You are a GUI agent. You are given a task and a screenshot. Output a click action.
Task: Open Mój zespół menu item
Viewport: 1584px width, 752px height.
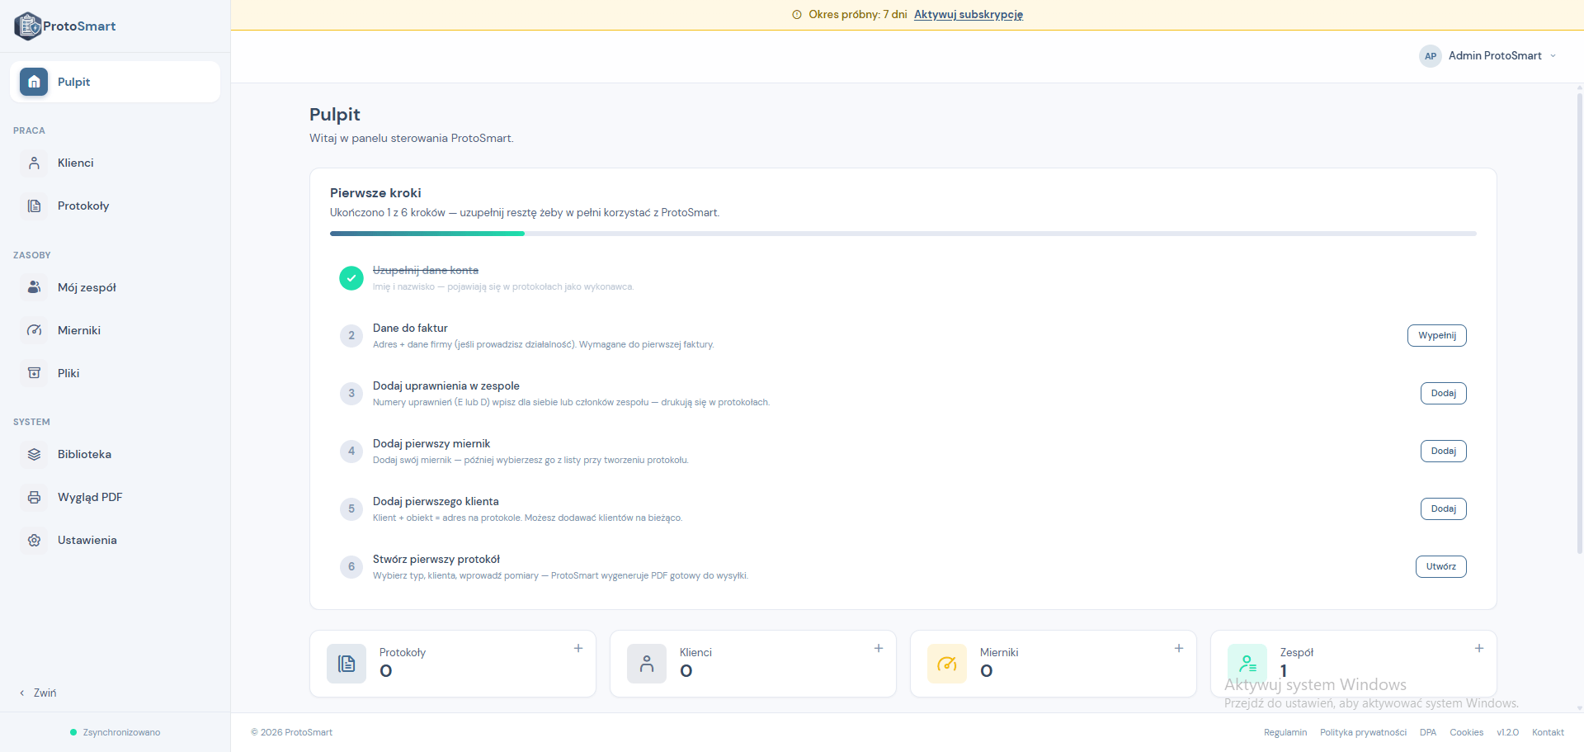tap(115, 287)
